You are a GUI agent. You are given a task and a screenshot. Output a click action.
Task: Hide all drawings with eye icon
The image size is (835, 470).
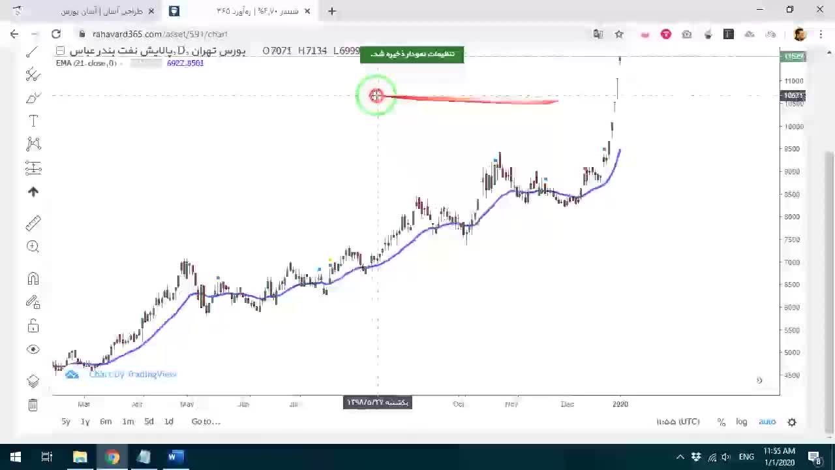(33, 349)
